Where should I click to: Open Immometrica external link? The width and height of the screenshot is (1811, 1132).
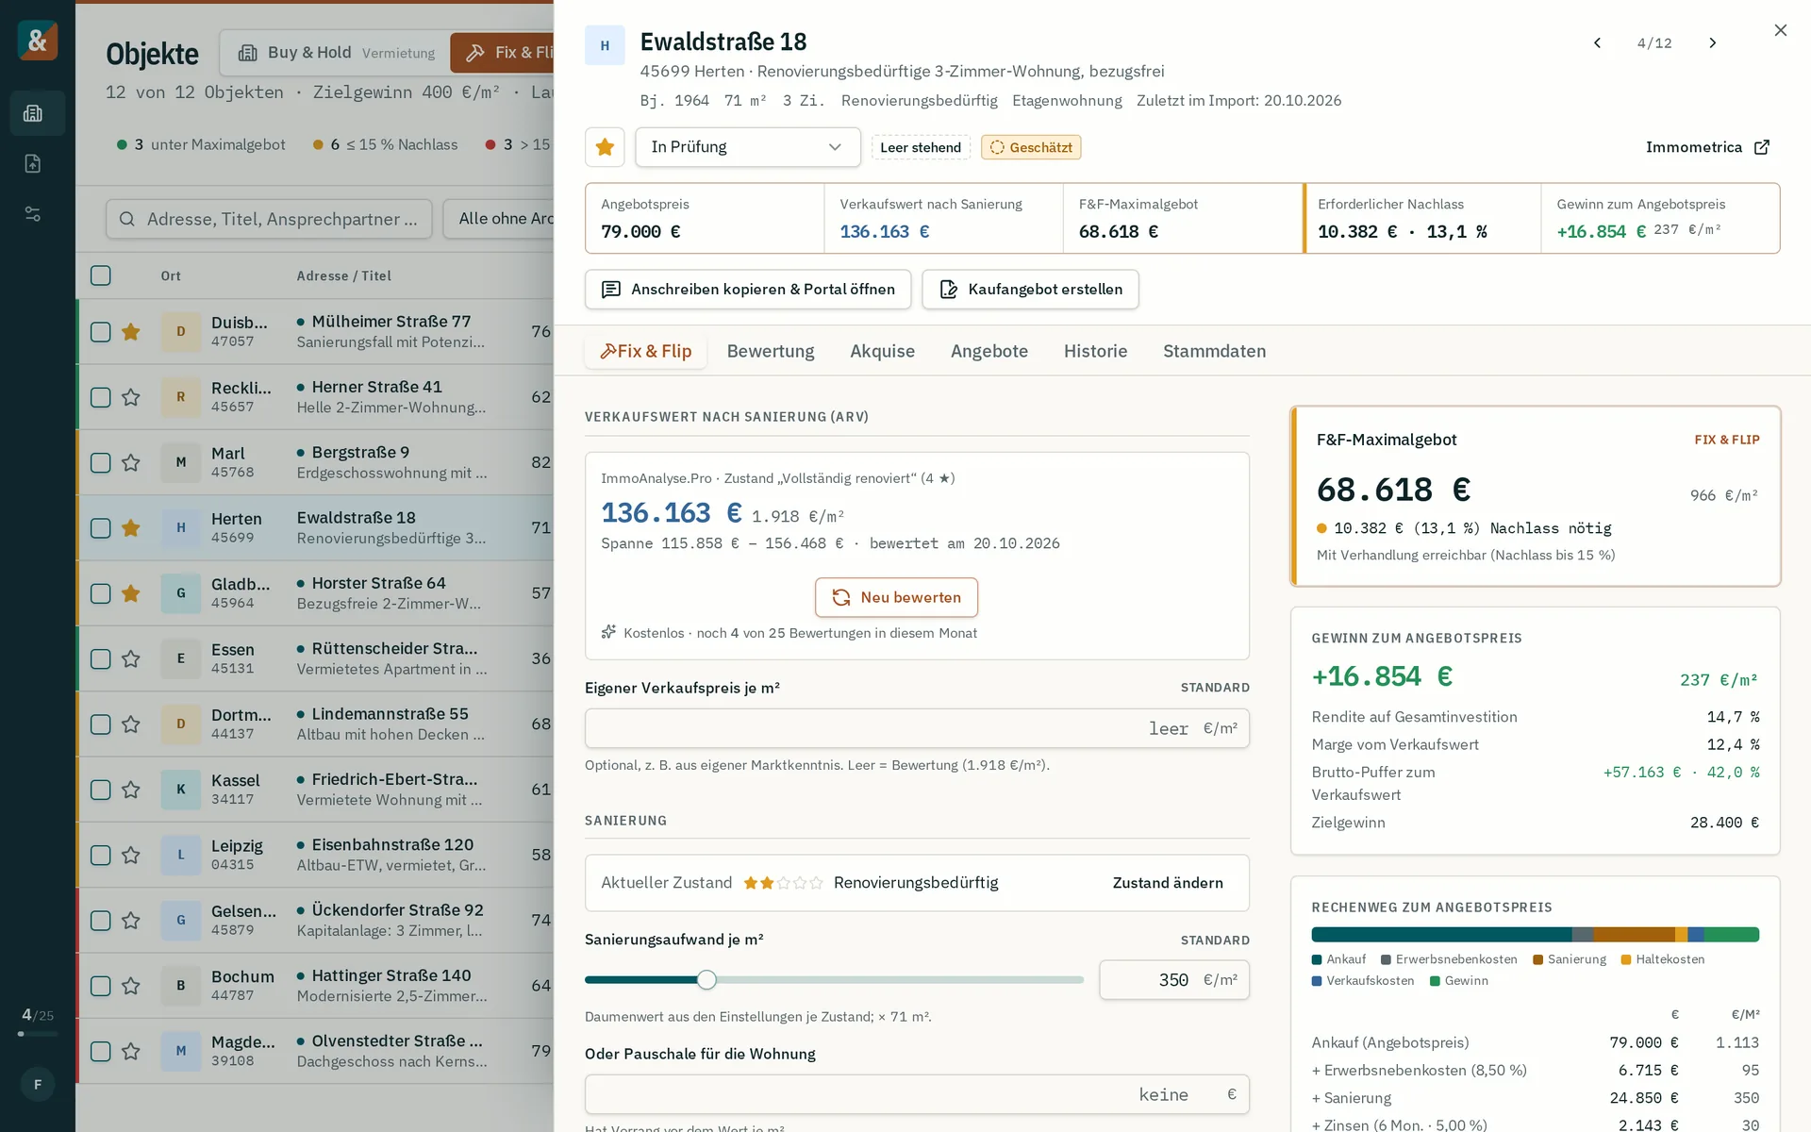(1707, 147)
